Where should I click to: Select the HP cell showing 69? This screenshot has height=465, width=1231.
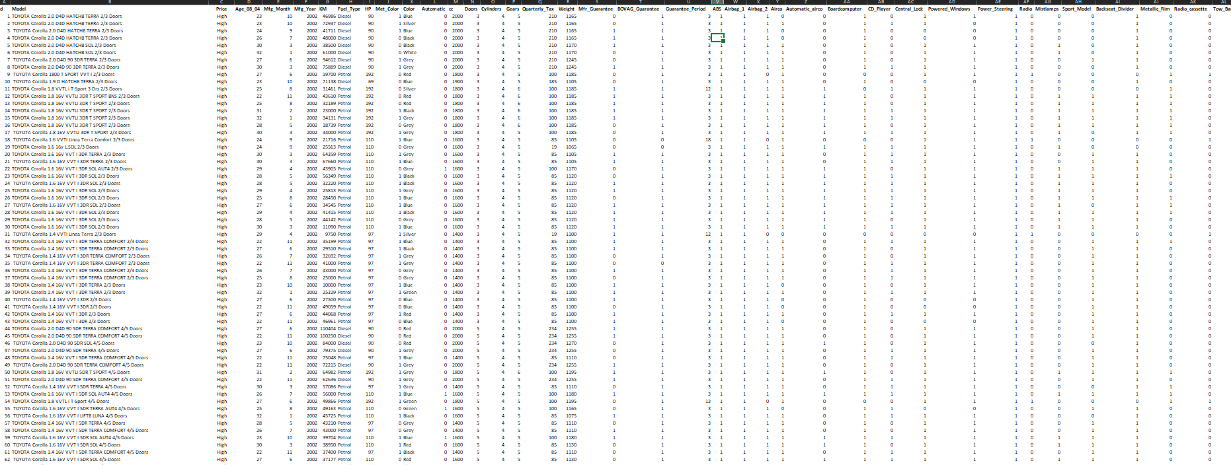370,82
